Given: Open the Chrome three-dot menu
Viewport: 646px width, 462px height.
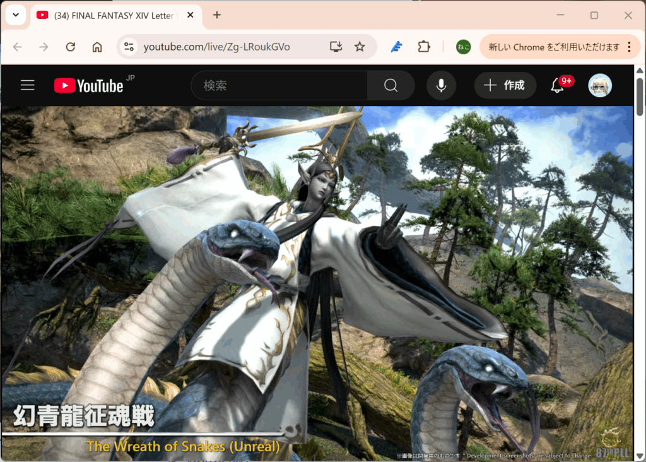Looking at the screenshot, I should point(629,47).
